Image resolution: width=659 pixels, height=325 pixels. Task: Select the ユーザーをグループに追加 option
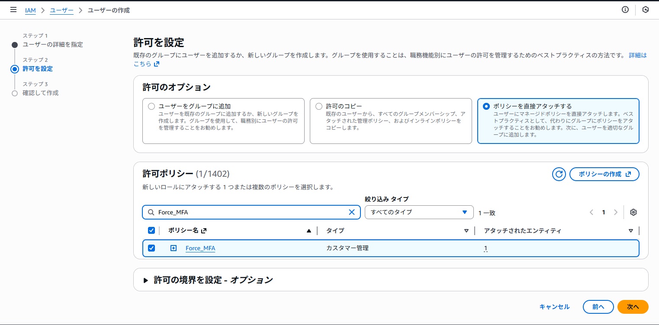pyautogui.click(x=151, y=106)
